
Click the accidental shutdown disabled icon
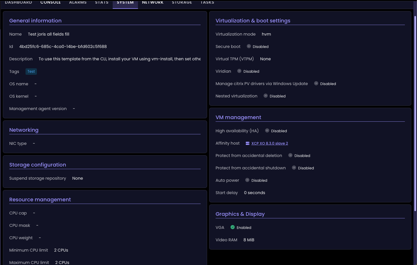[x=294, y=168]
